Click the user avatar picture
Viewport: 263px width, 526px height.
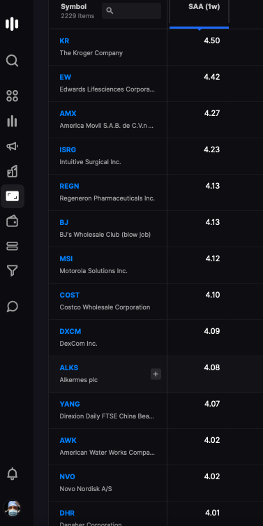13,509
